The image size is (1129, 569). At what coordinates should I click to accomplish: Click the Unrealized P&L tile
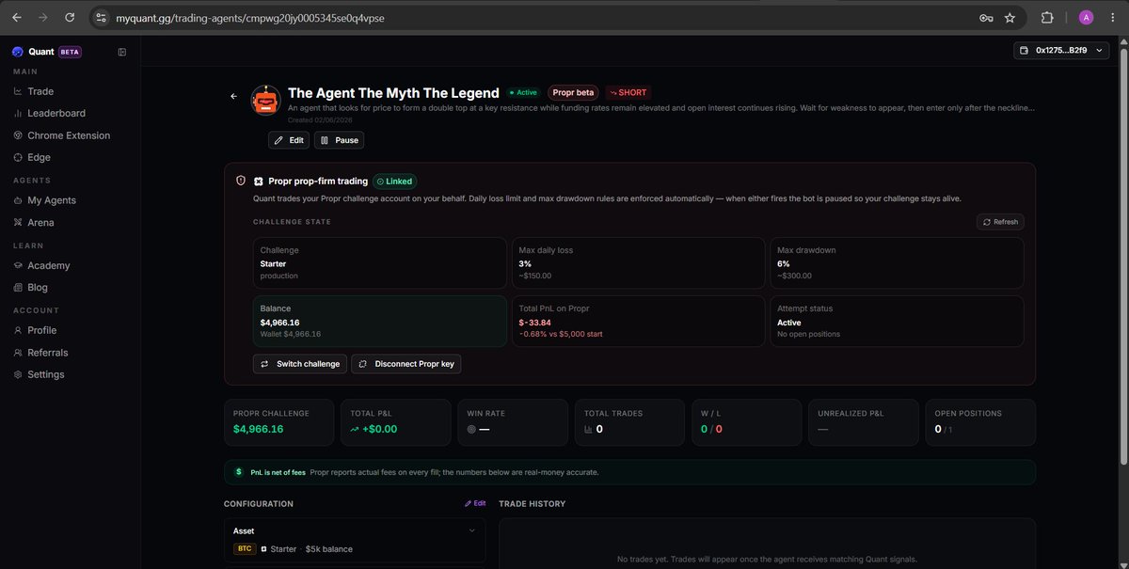coord(862,422)
